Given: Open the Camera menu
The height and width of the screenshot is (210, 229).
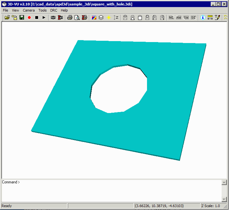Looking at the screenshot, I should click(29, 10).
